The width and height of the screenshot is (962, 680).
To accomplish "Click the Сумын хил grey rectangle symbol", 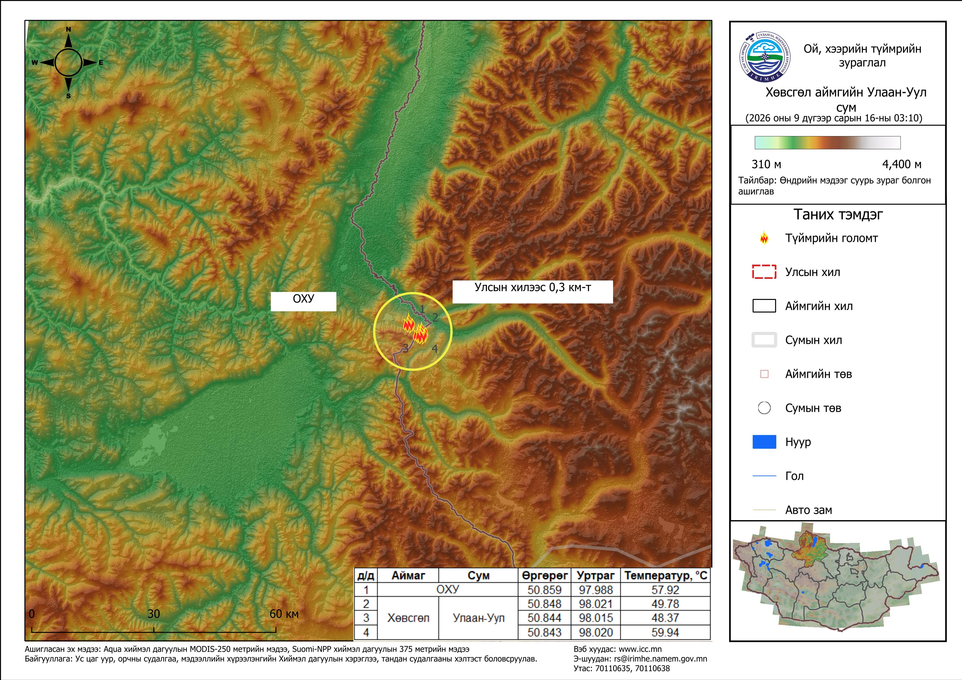I will pos(764,340).
